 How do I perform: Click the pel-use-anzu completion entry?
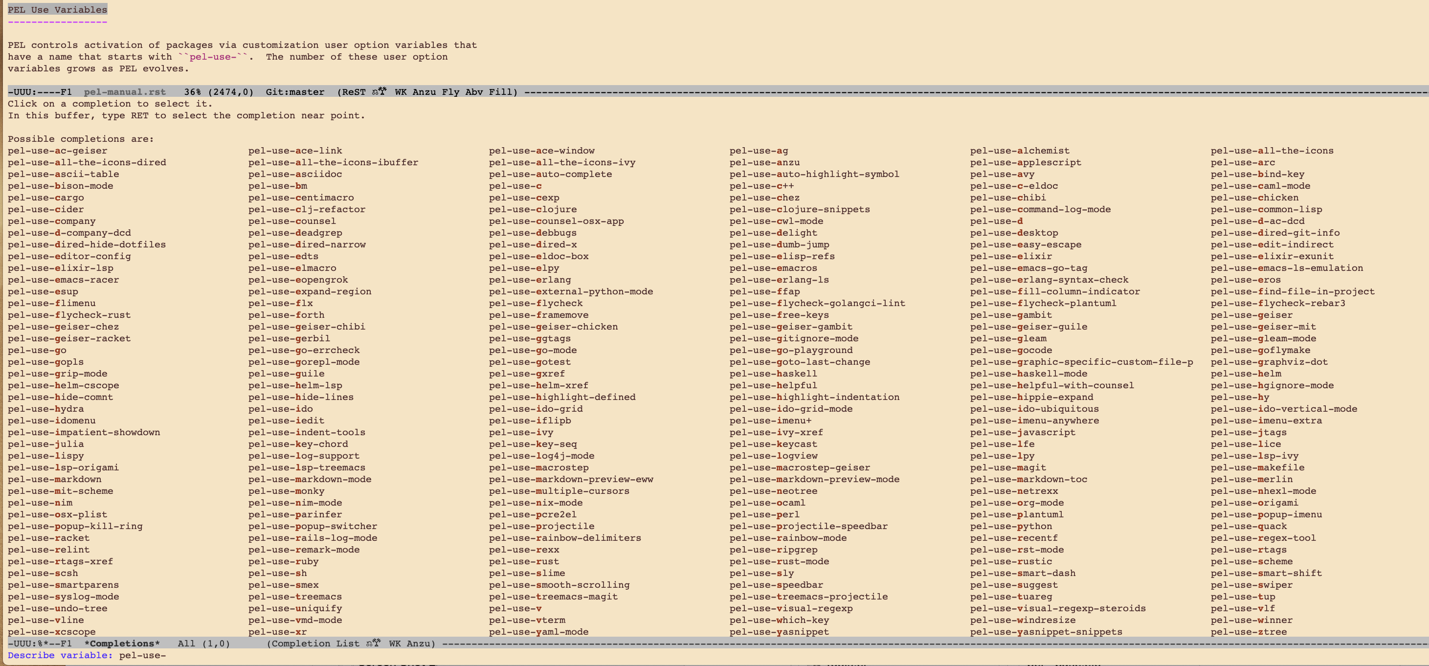(764, 162)
